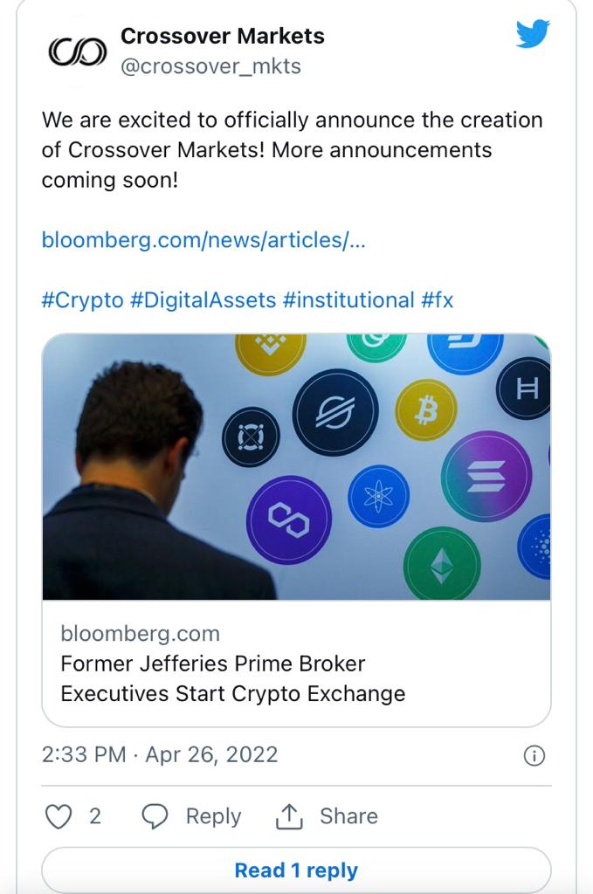This screenshot has width=593, height=894.
Task: Click the Twitter bird logo
Action: (532, 35)
